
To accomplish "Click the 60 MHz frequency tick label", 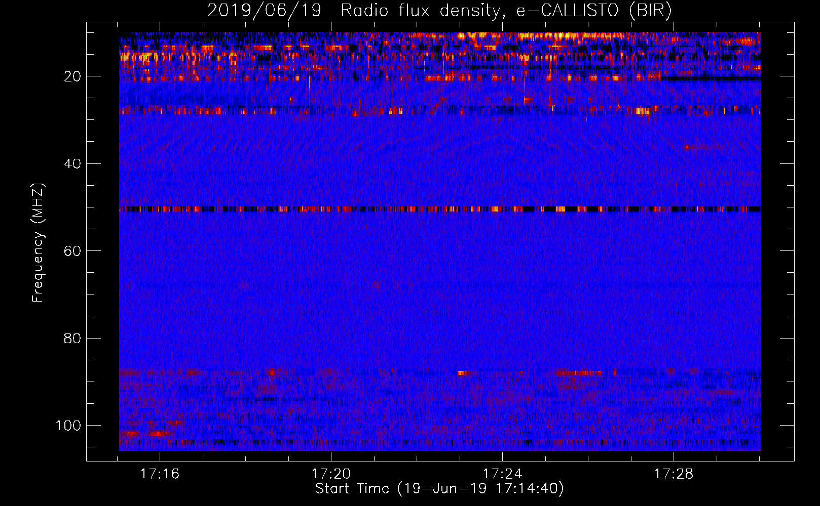I will pyautogui.click(x=72, y=251).
